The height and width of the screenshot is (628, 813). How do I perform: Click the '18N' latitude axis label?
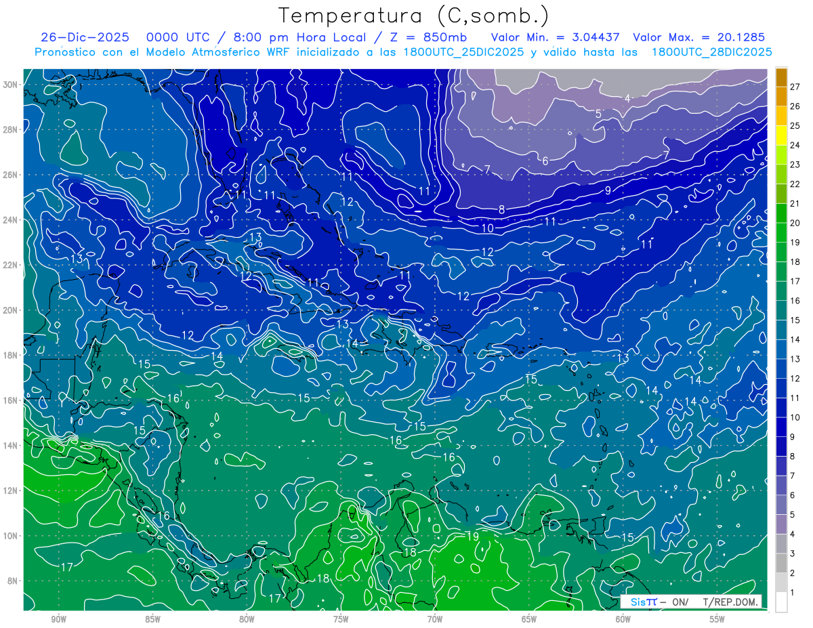click(x=10, y=355)
